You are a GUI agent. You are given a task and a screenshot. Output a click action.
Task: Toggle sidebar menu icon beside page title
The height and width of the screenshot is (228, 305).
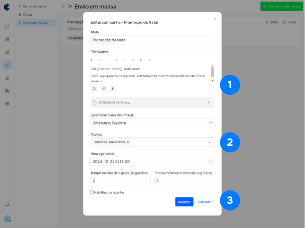pos(63,6)
